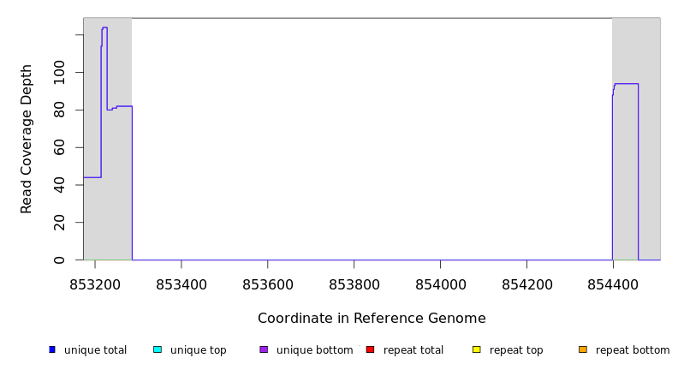Click the 40 y-axis tick label
Image resolution: width=678 pixels, height=370 pixels.
point(59,185)
